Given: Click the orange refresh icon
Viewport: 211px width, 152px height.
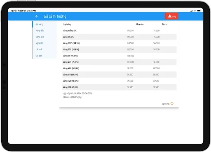Looking at the screenshot, I should (172, 103).
